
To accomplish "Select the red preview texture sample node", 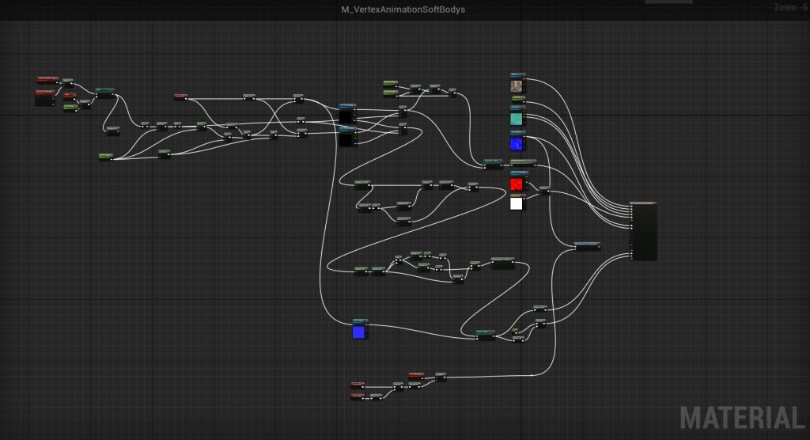I will [517, 184].
